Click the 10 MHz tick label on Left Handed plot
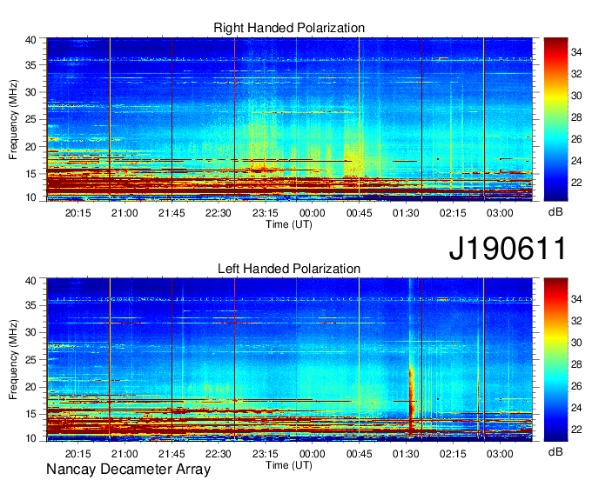The width and height of the screenshot is (592, 480). [30, 438]
